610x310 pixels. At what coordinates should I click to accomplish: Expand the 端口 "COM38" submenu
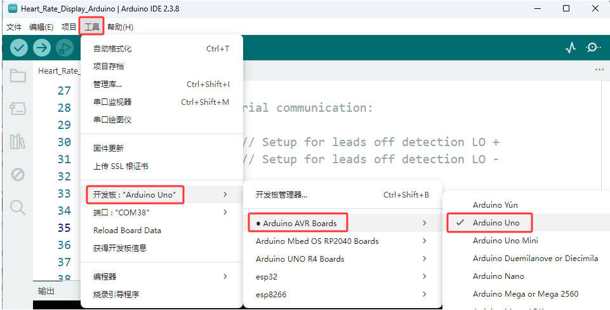tap(161, 212)
